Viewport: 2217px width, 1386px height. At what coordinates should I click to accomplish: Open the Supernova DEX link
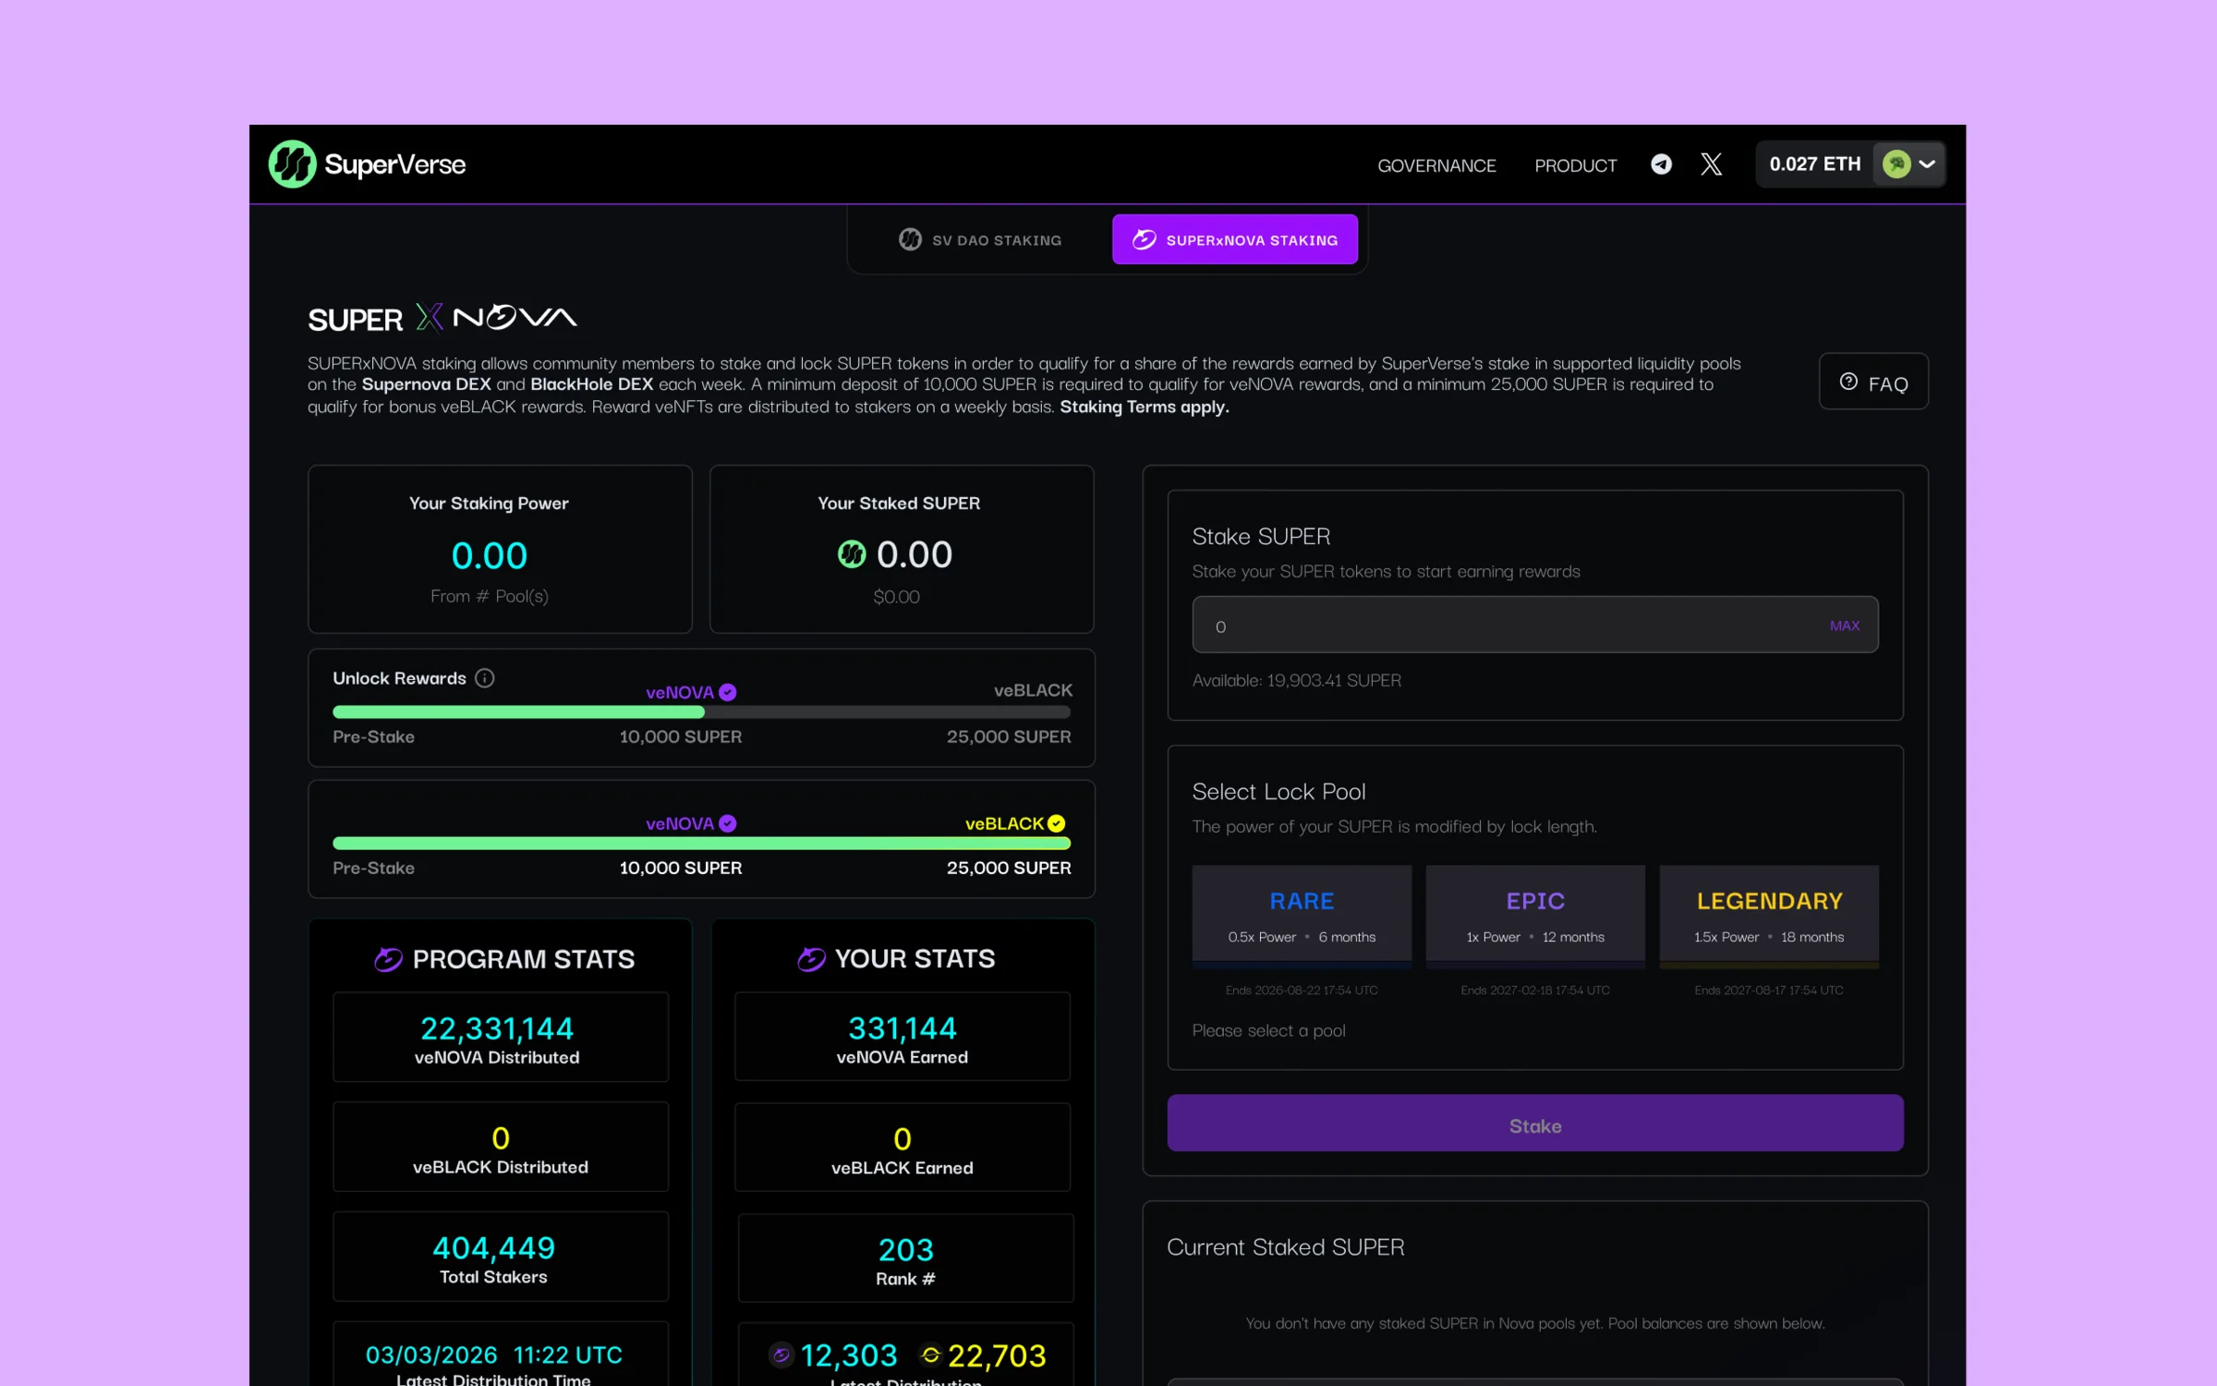[x=426, y=384]
